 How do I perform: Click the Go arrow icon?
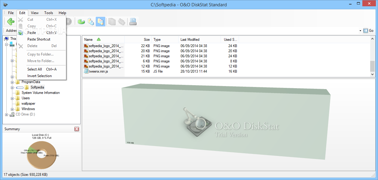click(x=366, y=31)
